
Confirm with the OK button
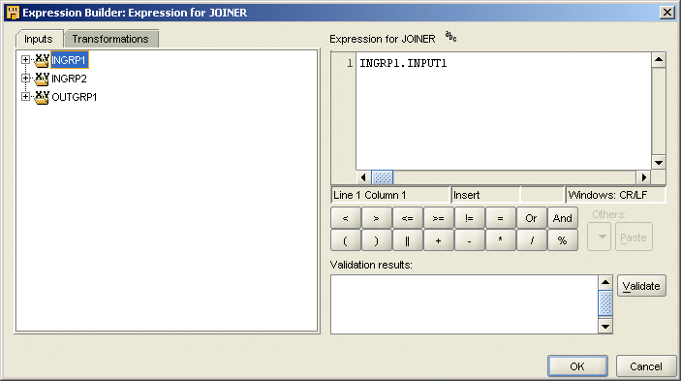[x=577, y=366]
